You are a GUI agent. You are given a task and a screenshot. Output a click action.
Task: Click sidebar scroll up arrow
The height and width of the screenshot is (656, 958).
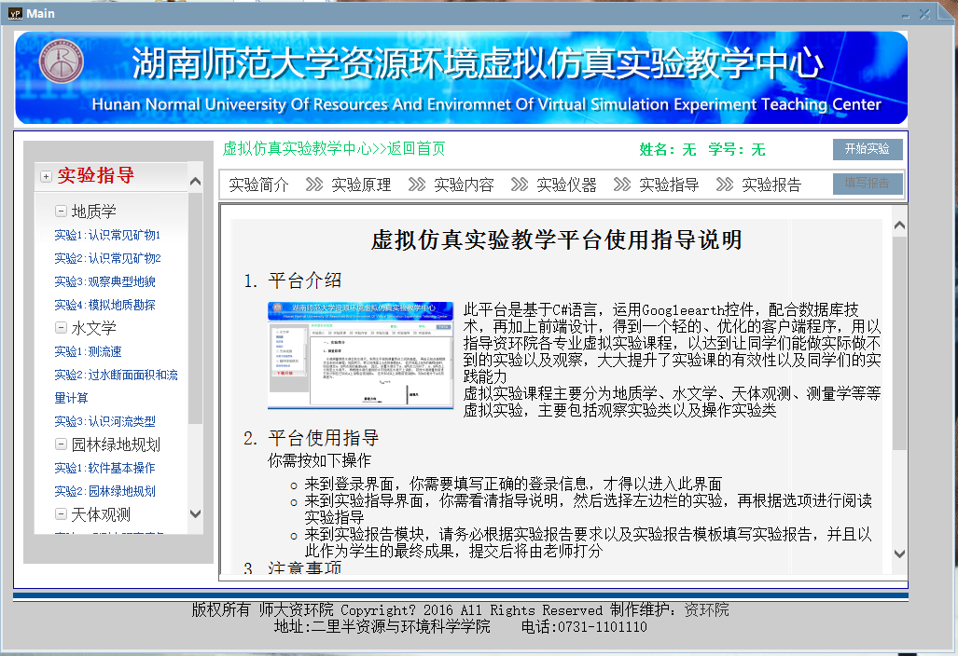coord(196,182)
